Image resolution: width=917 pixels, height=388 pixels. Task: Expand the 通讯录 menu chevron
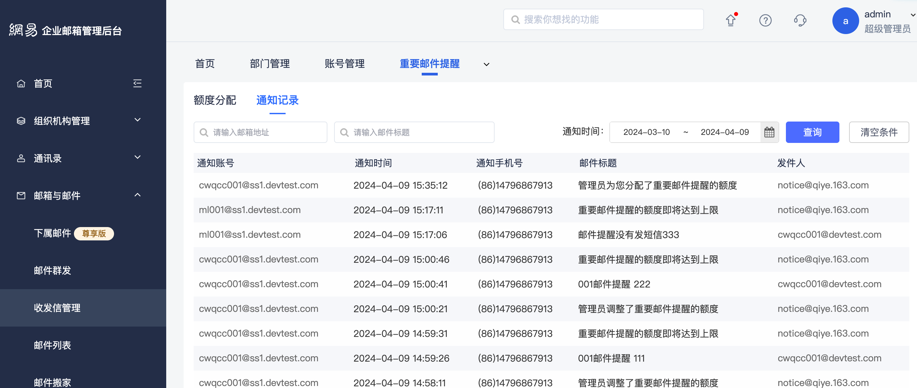(x=137, y=157)
